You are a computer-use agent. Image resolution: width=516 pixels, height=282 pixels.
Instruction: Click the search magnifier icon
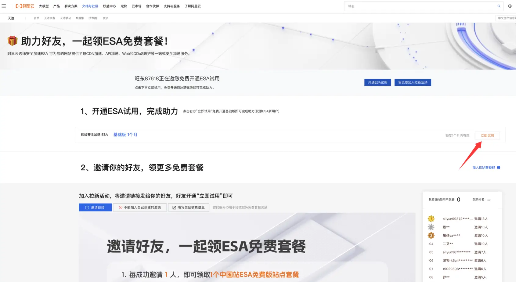(x=499, y=6)
